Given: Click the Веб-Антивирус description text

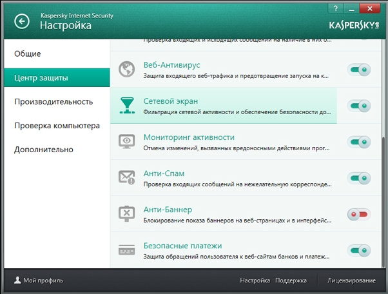Looking at the screenshot, I should pos(236,76).
